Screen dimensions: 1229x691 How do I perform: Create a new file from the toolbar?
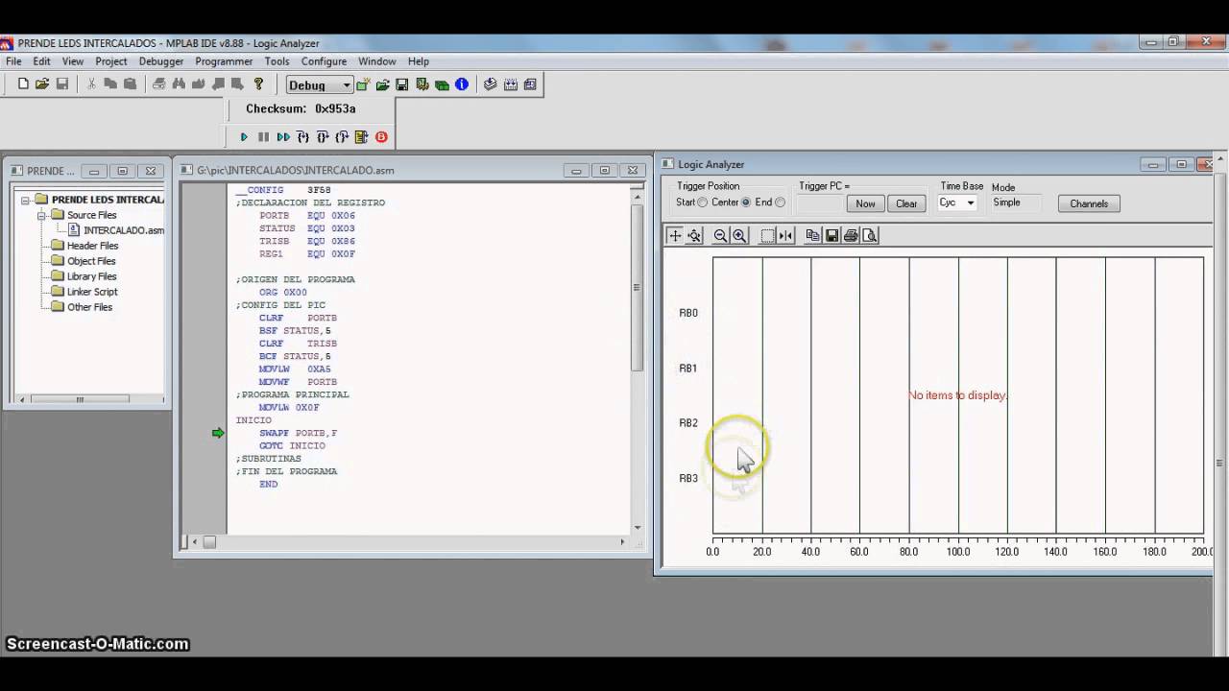23,84
